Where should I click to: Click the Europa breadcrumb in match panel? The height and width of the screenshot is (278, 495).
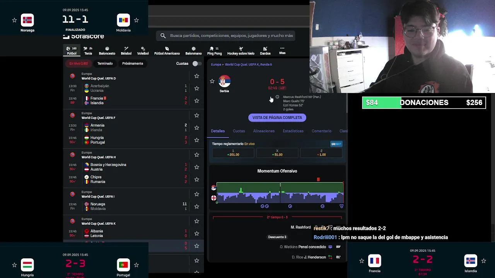pyautogui.click(x=216, y=64)
